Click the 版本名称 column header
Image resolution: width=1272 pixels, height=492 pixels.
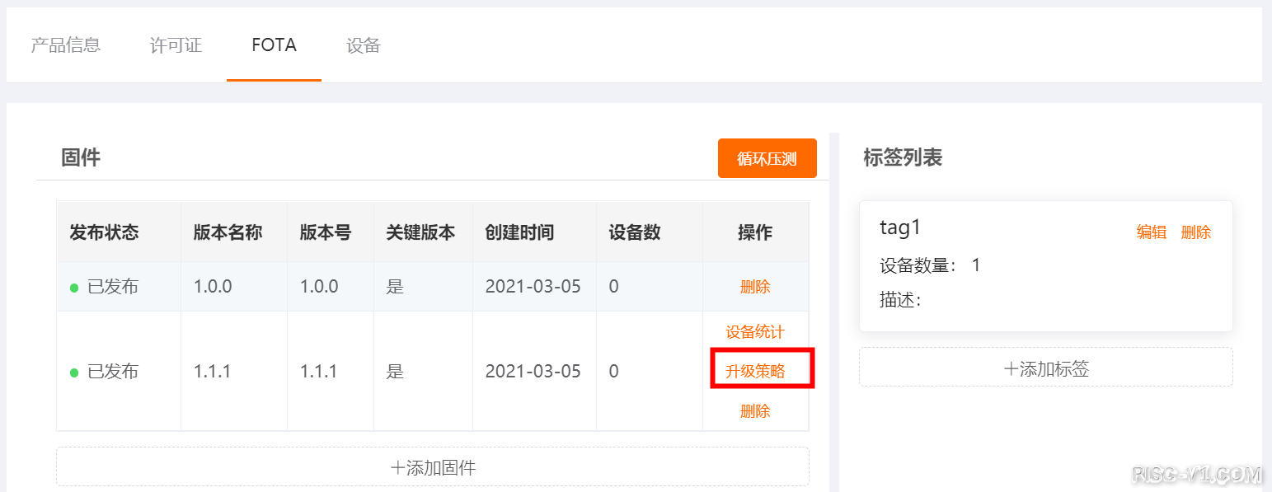[228, 232]
